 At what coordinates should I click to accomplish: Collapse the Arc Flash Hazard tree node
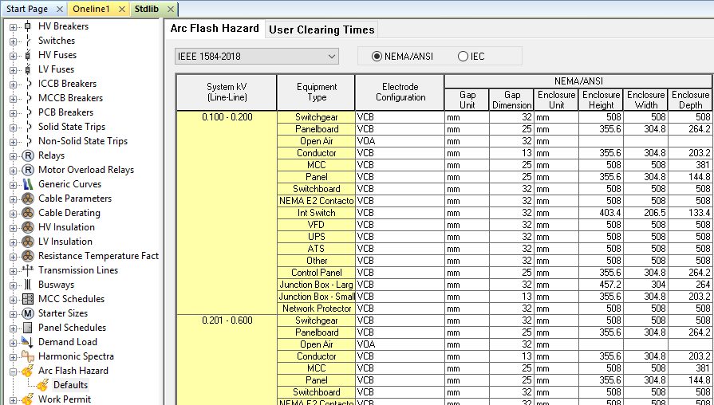pos(13,371)
